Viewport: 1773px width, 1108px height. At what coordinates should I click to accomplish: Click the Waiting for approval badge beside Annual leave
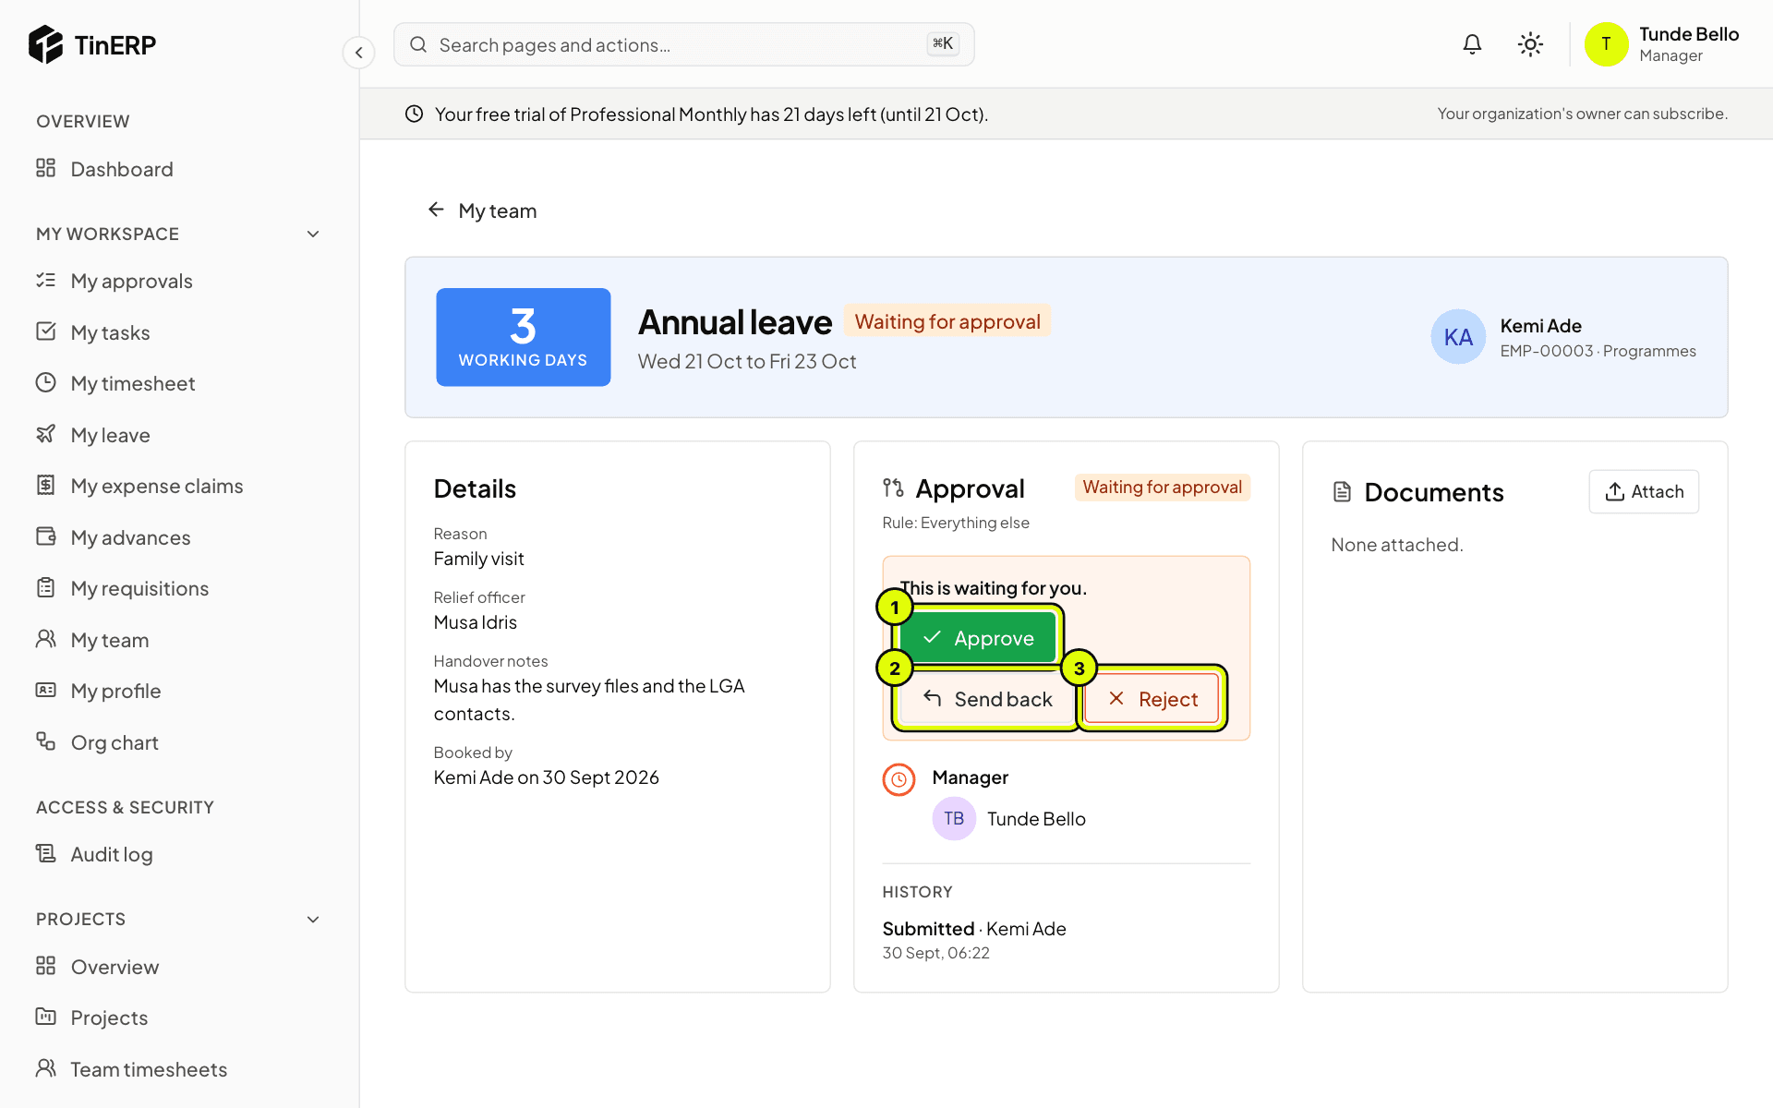tap(947, 321)
